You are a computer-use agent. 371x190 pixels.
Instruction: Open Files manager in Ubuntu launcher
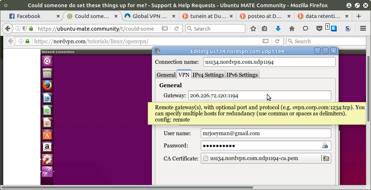pos(47,74)
